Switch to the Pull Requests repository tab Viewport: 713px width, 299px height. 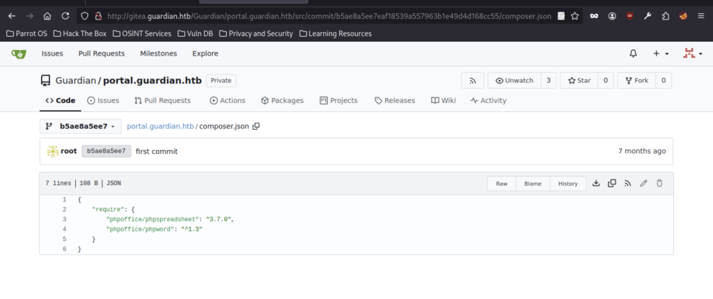[162, 101]
